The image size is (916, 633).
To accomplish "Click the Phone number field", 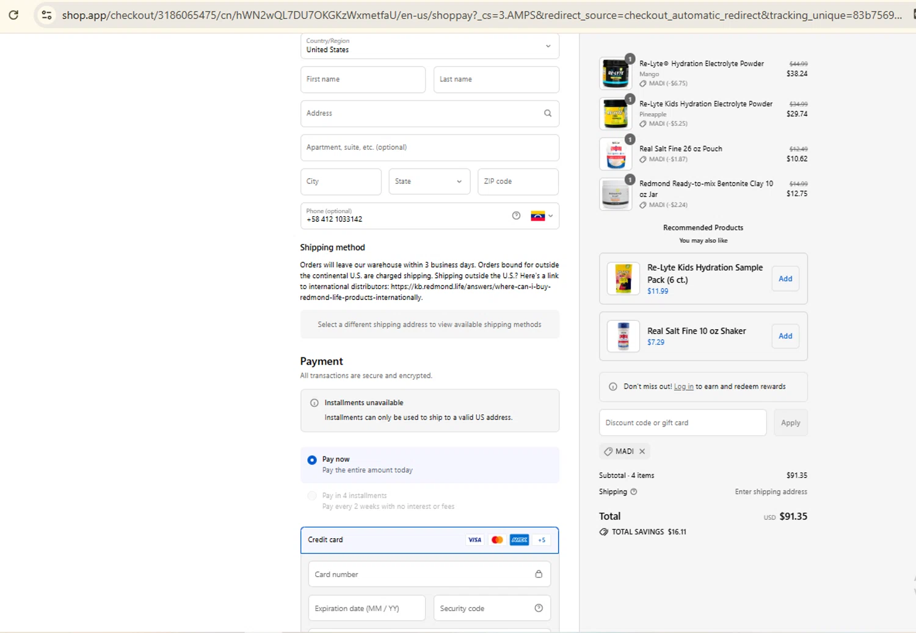I will click(430, 216).
